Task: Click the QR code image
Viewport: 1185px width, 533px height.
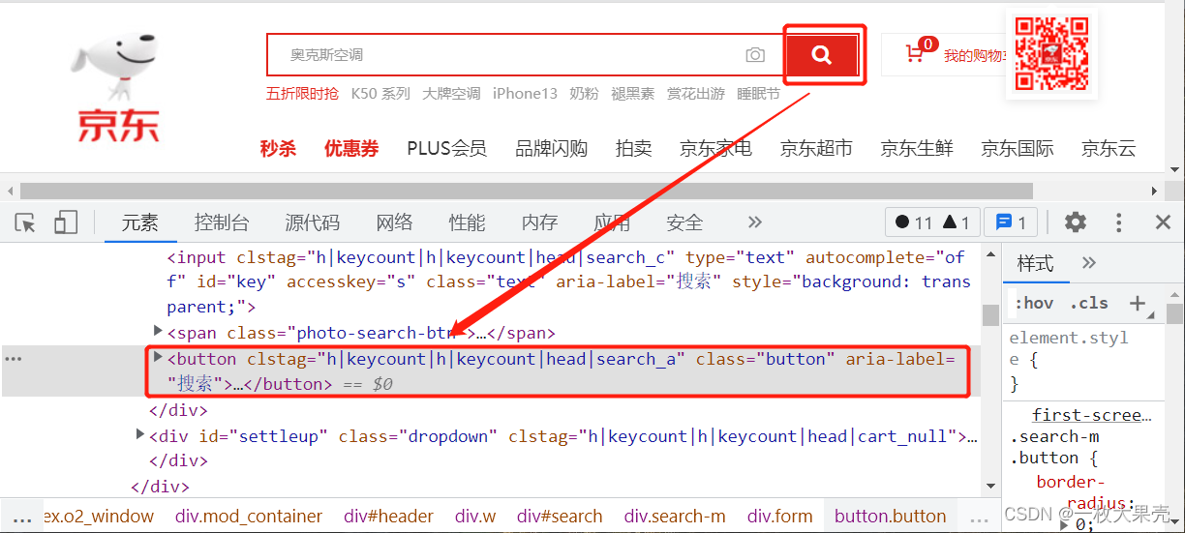Action: coord(1051,54)
